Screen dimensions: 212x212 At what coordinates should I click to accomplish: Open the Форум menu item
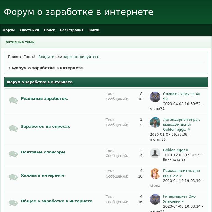pyautogui.click(x=9, y=30)
